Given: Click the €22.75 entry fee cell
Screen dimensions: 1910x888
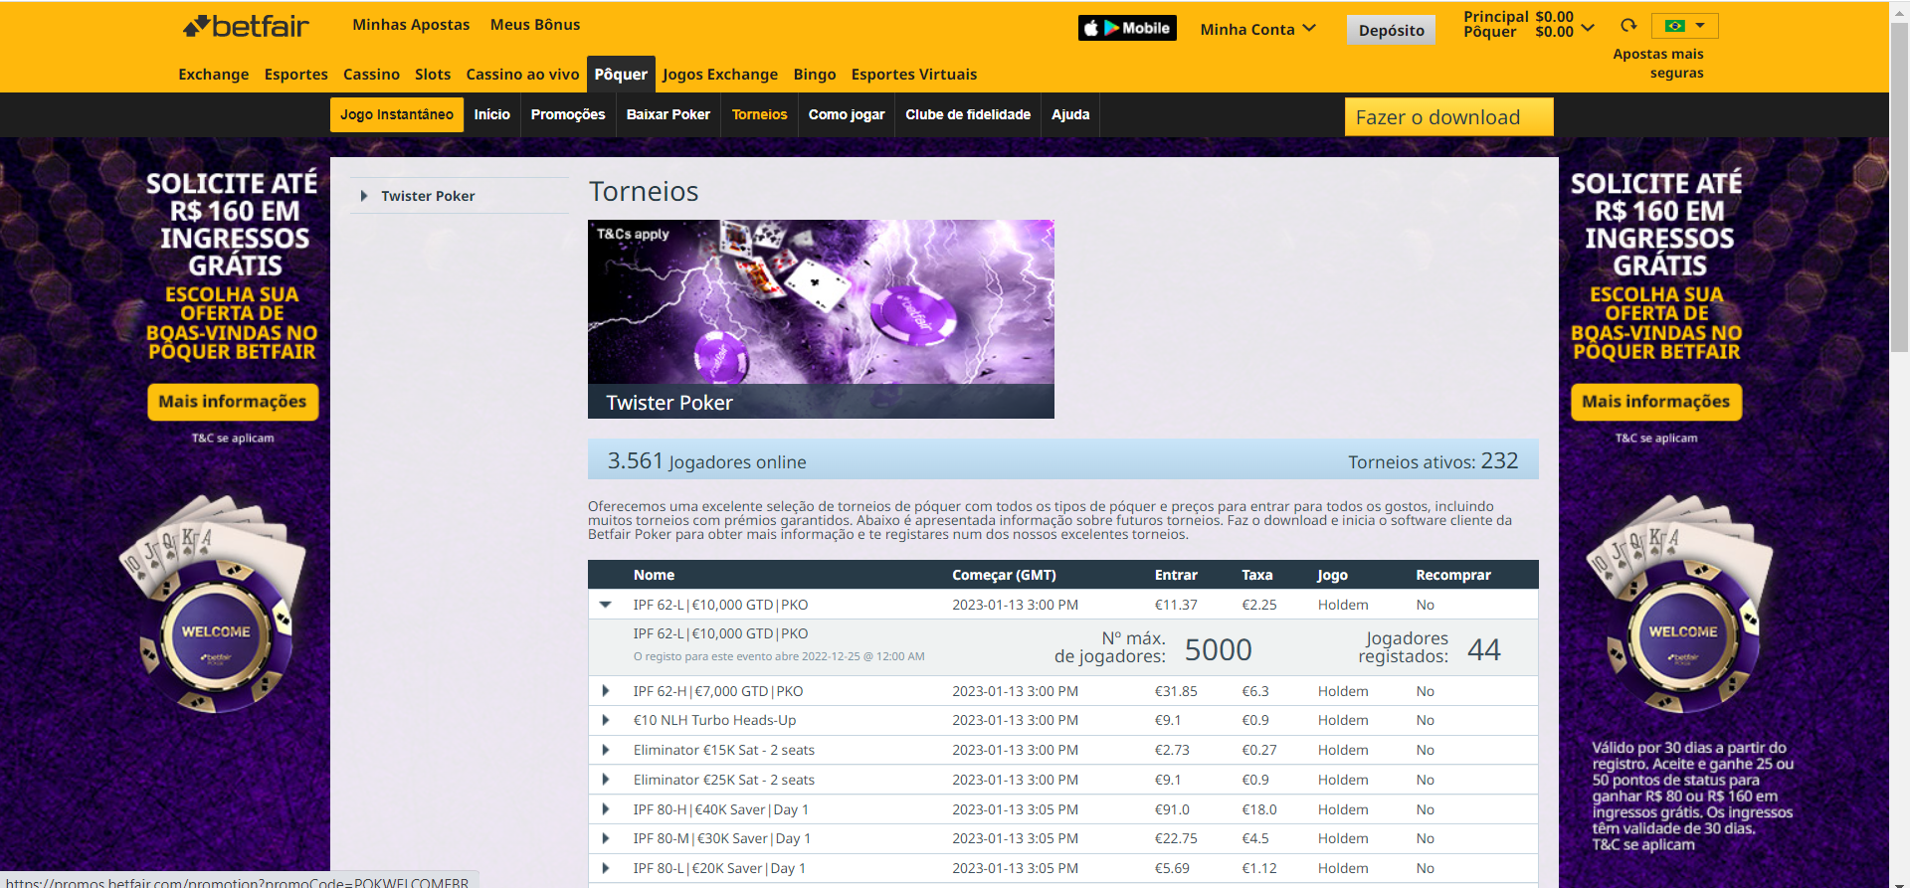Looking at the screenshot, I should (1176, 838).
